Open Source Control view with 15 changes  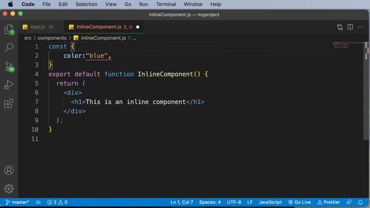coord(9,67)
